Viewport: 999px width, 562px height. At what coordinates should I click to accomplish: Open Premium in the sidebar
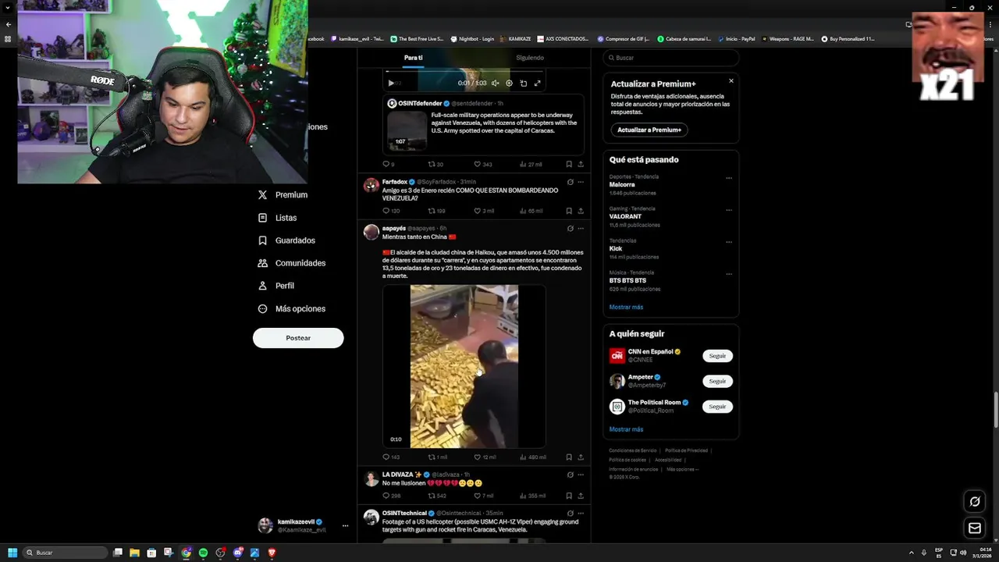pos(283,195)
